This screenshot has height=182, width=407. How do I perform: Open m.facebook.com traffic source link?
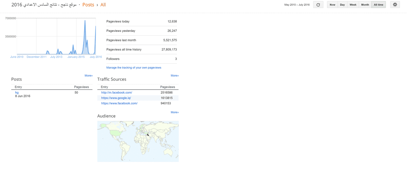tap(117, 93)
